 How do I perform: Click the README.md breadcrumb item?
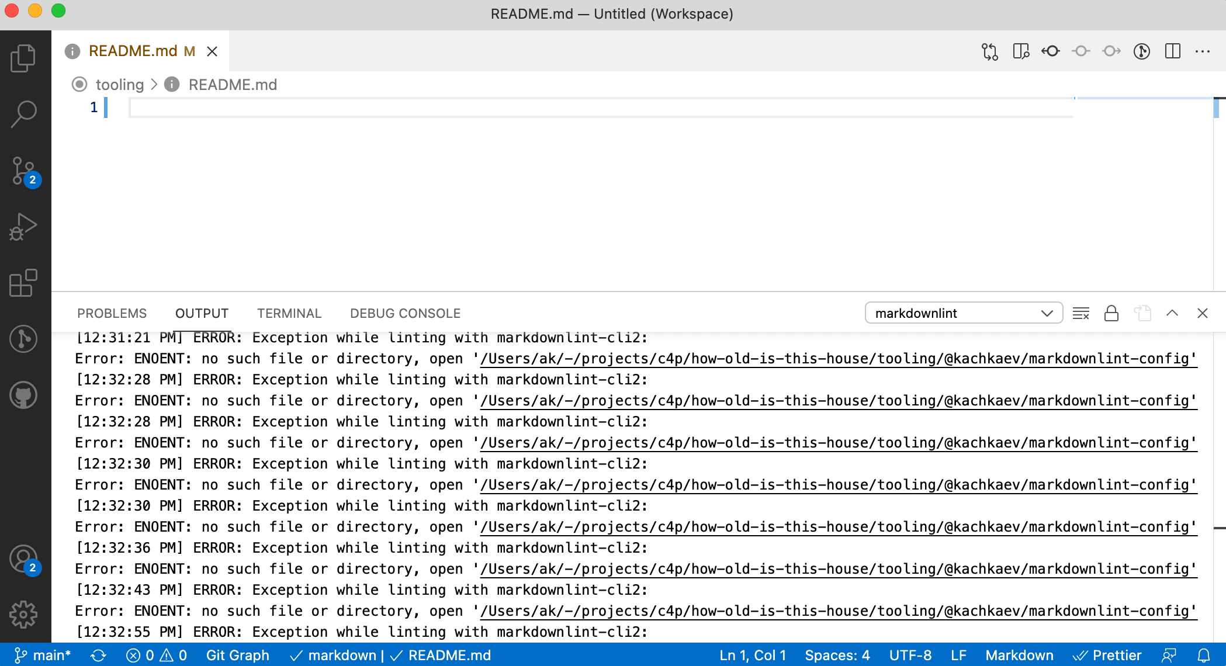pos(233,85)
